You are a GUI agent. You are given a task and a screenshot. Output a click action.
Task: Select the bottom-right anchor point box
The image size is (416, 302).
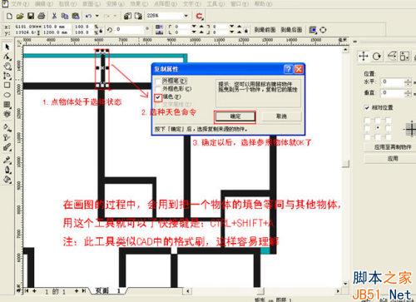(x=389, y=136)
